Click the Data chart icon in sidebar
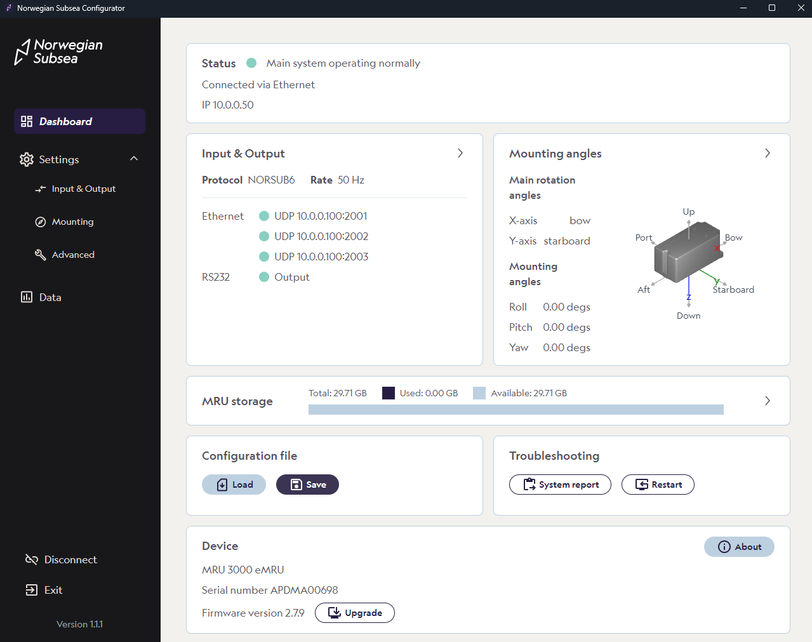Screen dimensions: 812x642 click(x=27, y=297)
